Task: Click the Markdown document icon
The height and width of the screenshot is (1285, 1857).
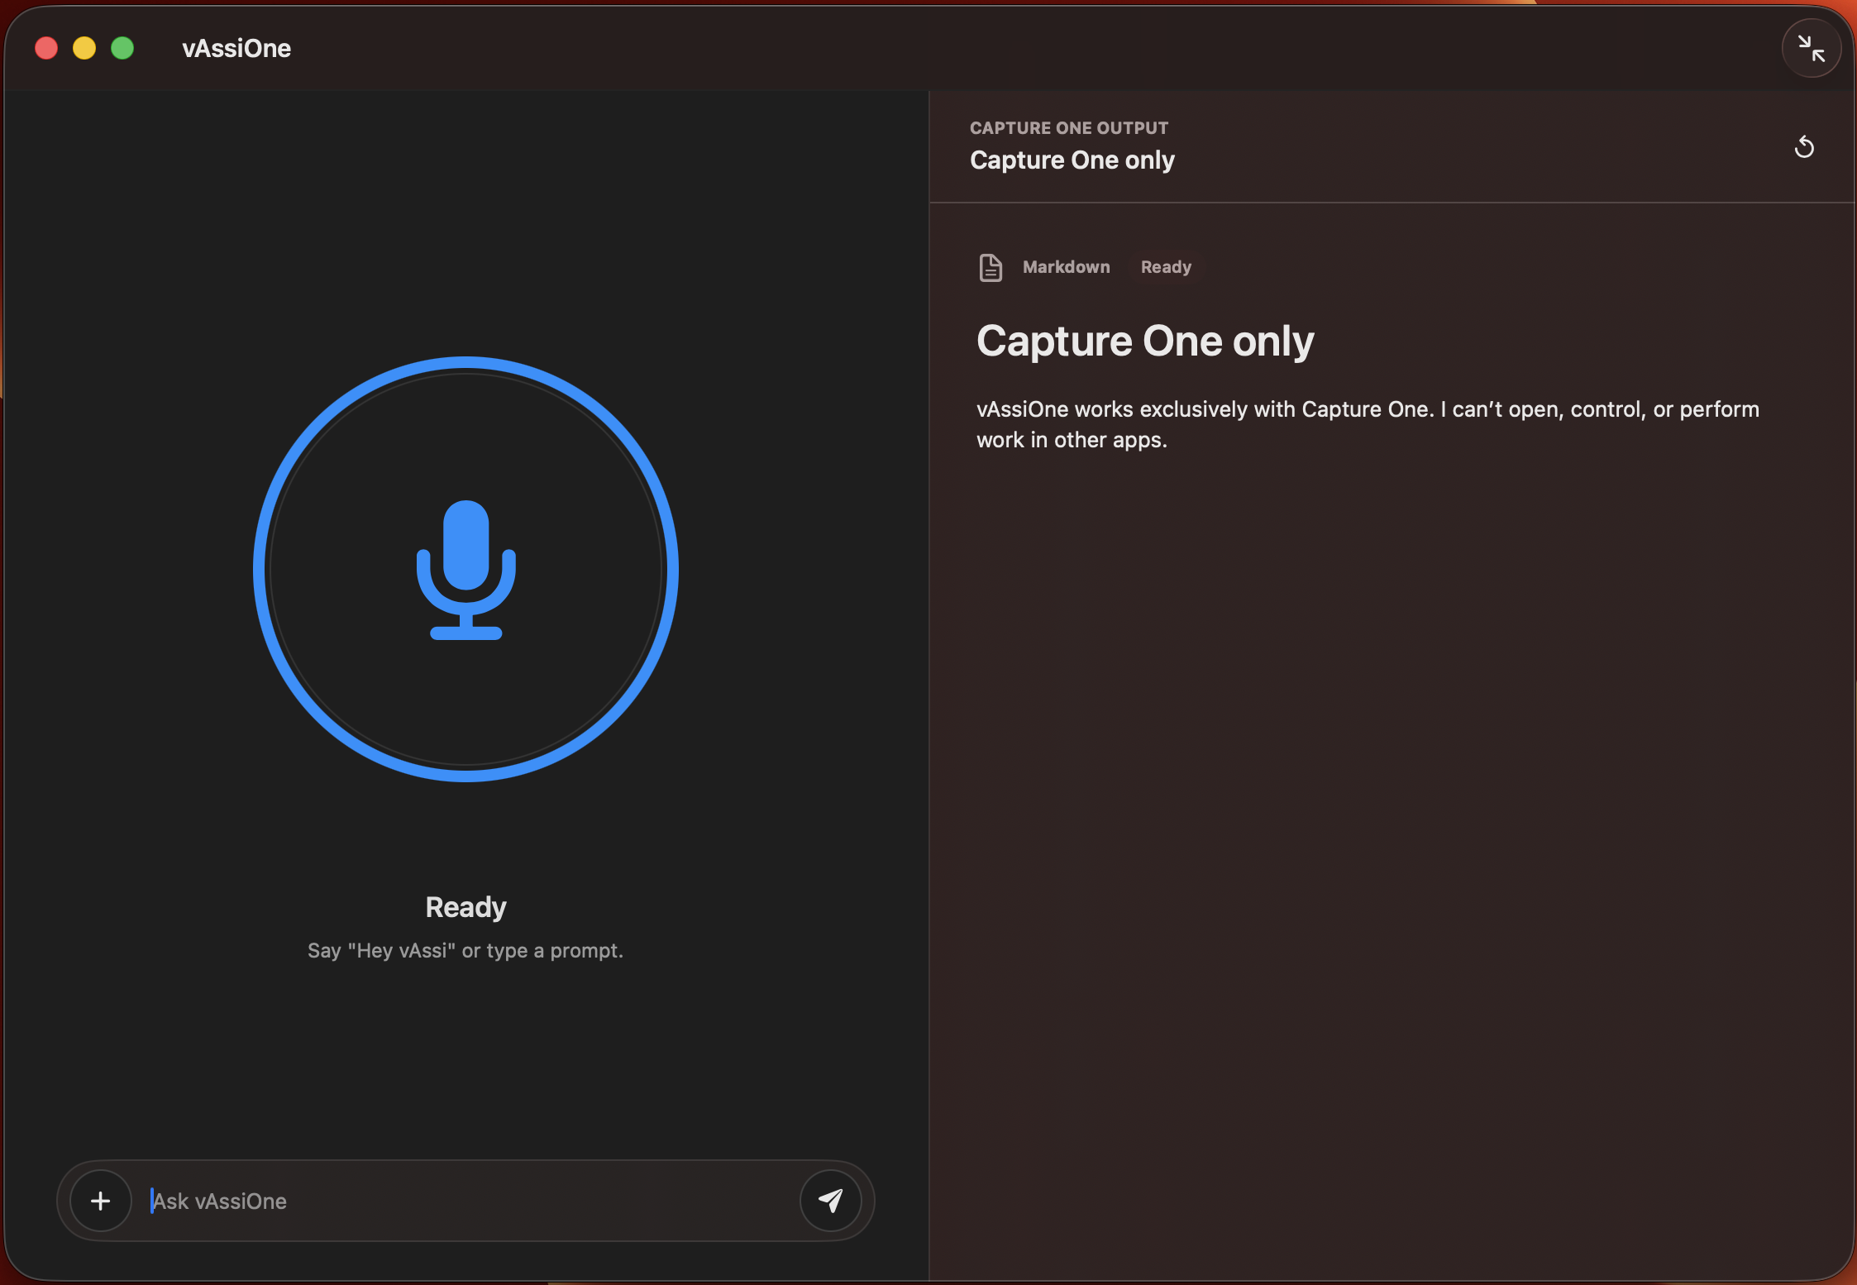Action: 991,267
